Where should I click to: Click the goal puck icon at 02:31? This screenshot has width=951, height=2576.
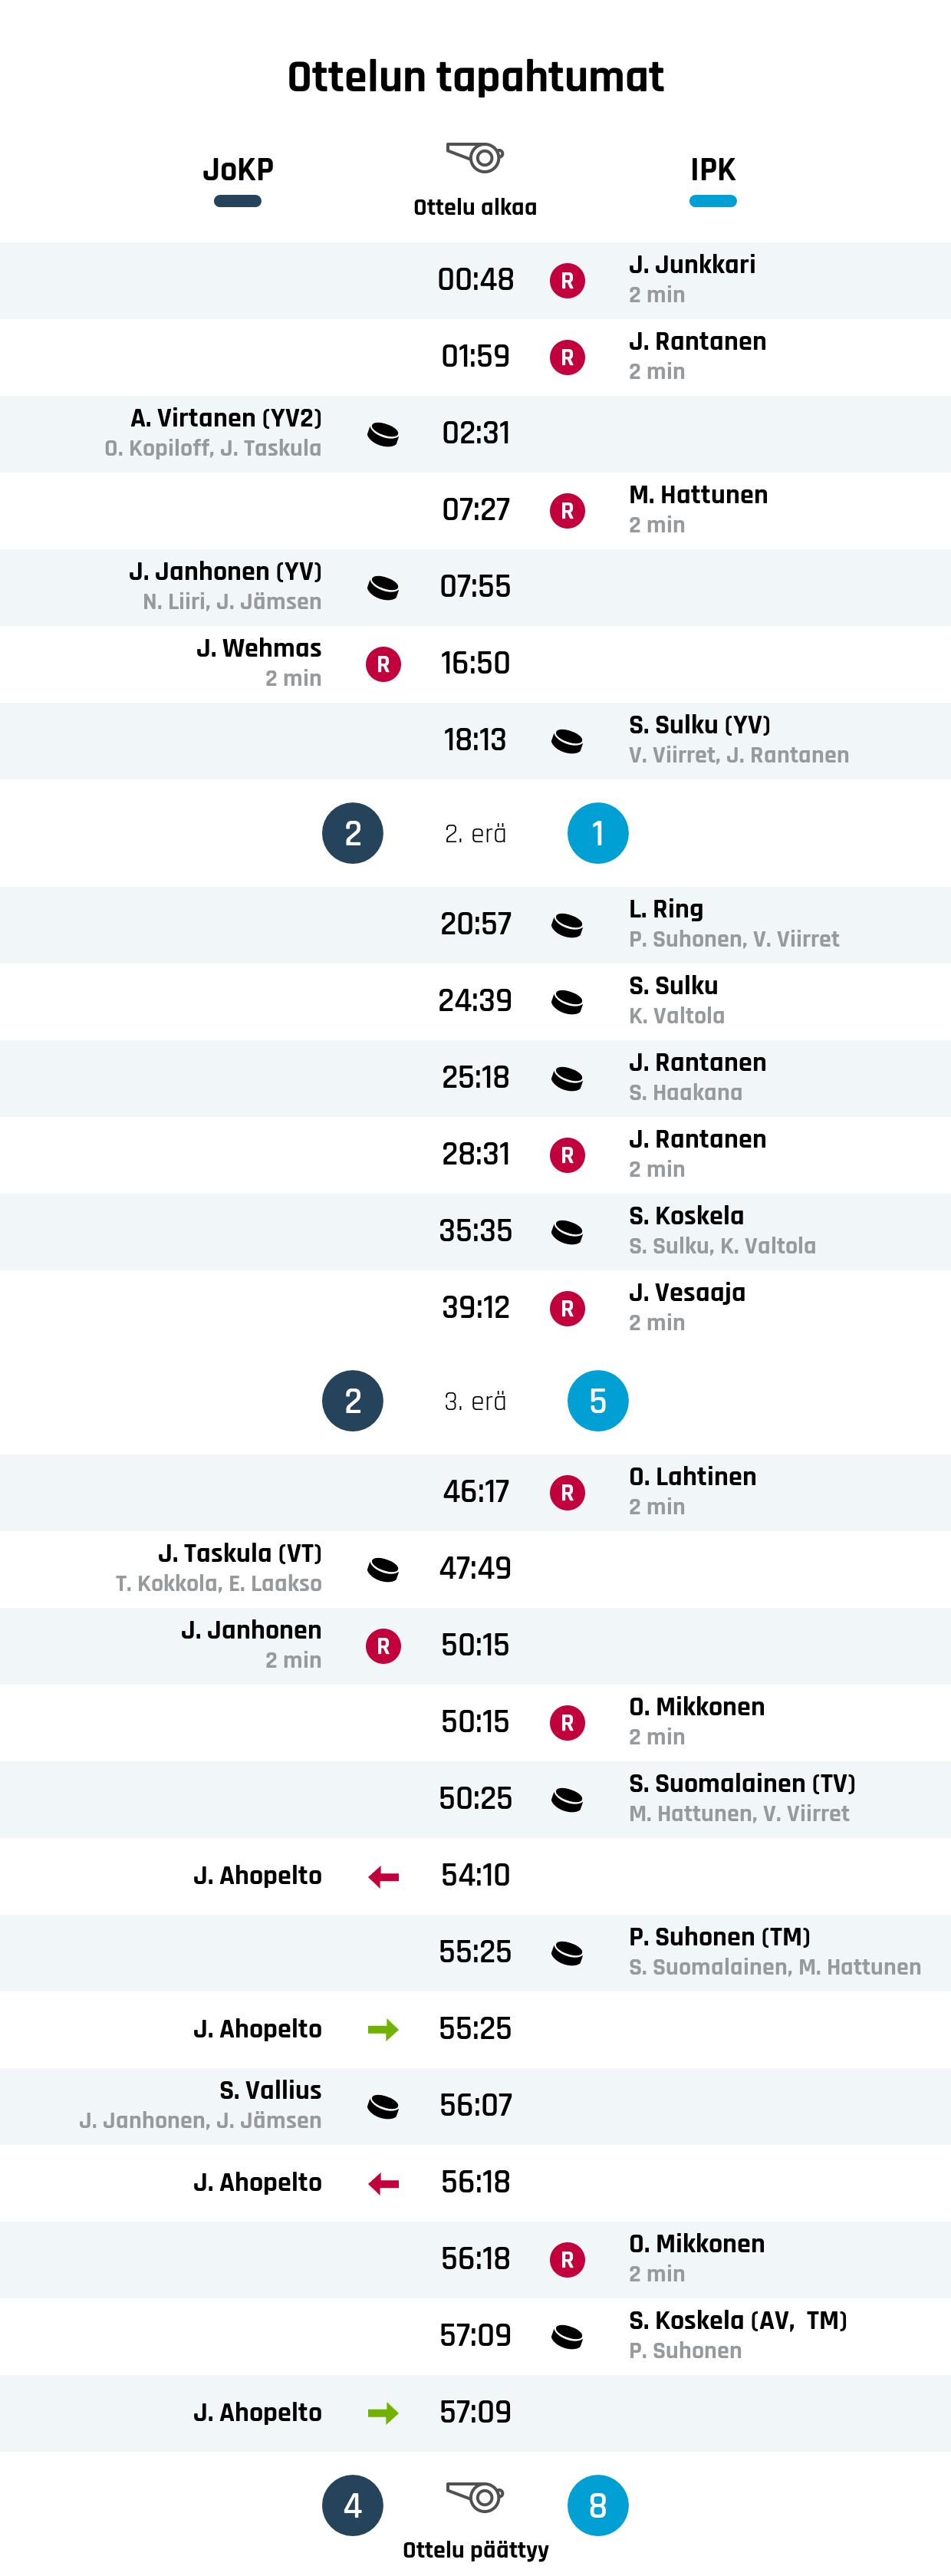tap(383, 434)
